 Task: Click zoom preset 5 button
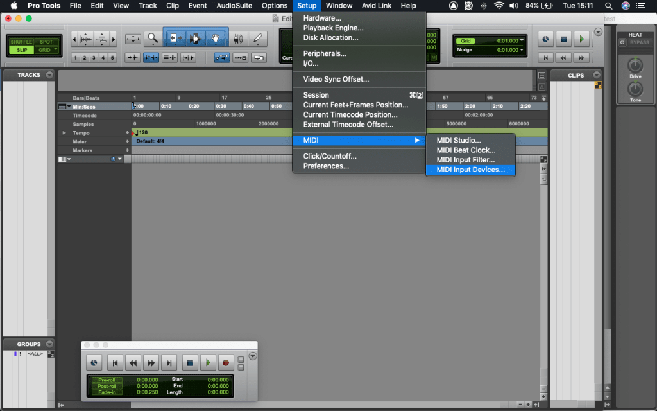click(x=112, y=57)
